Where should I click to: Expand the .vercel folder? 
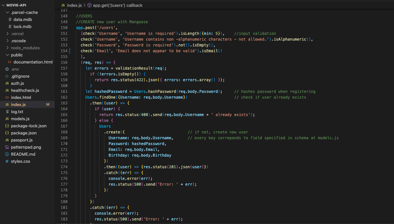[x=8, y=34]
